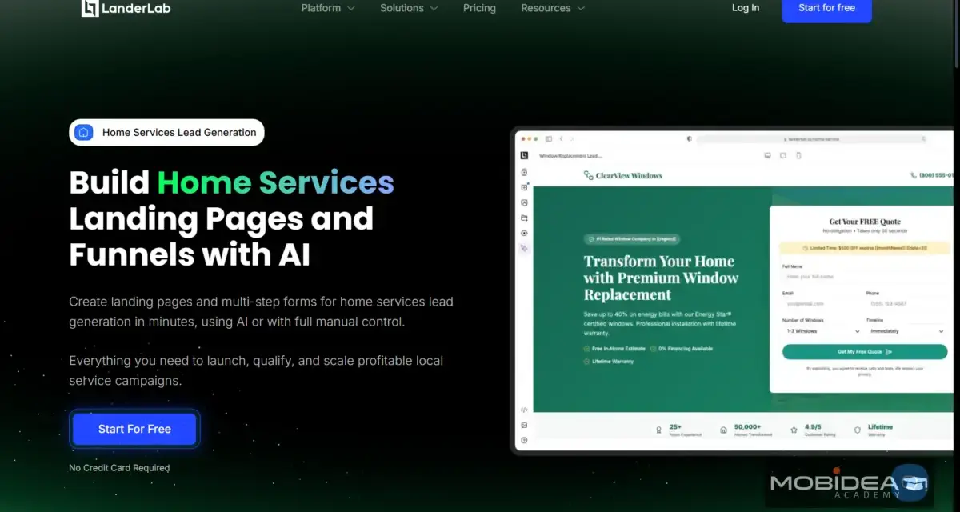Image resolution: width=960 pixels, height=512 pixels.
Task: Open the code brackets icon in the editor sidebar
Action: (x=524, y=410)
